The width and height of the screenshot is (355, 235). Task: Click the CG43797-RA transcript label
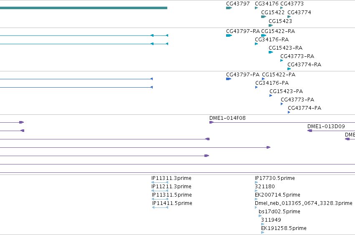point(243,31)
